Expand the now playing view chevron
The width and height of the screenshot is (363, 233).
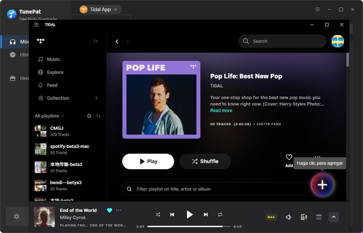pyautogui.click(x=334, y=217)
